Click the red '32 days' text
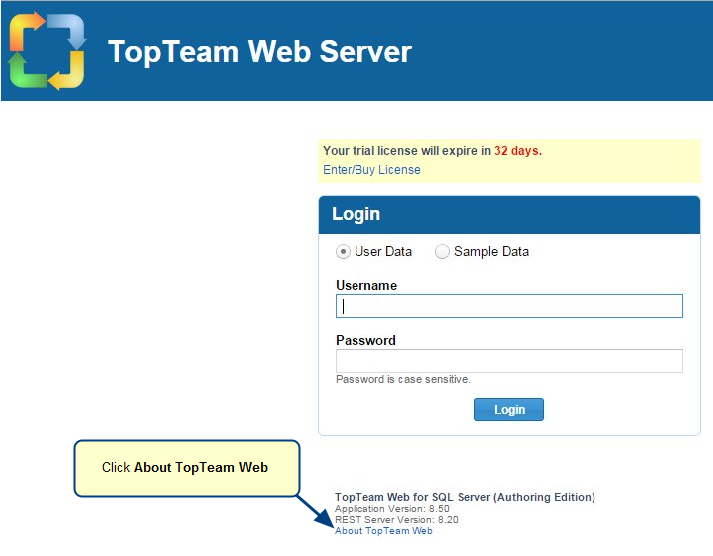713x556 pixels. pyautogui.click(x=518, y=151)
